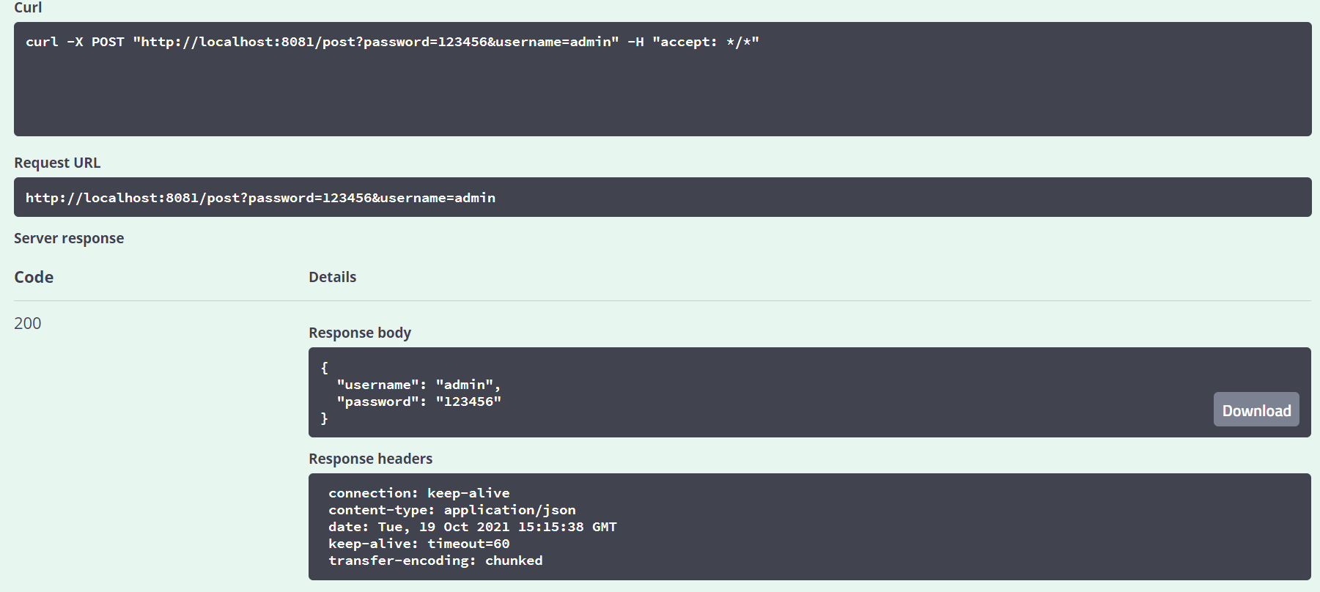
Task: Click the transfer-encoding chunked header line
Action: [435, 560]
